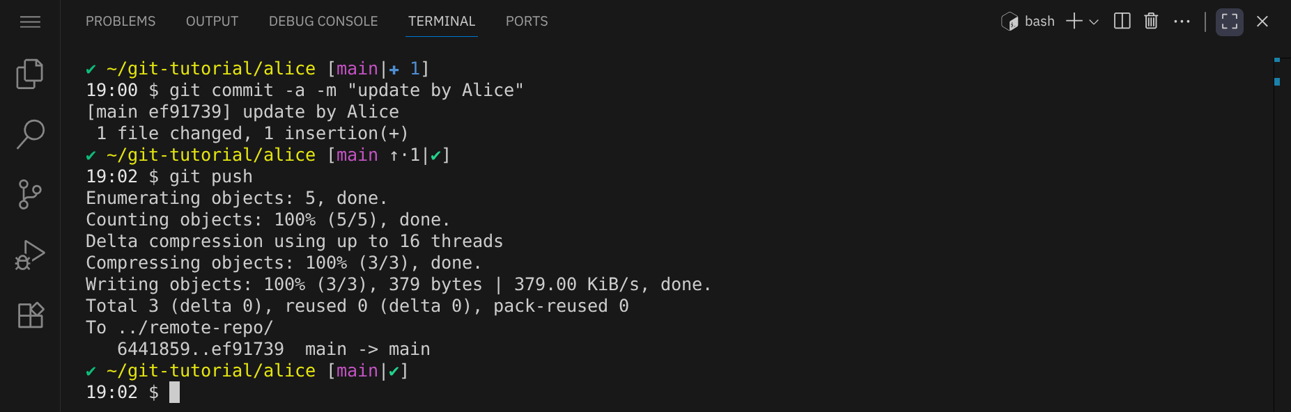Open the Source Control view

[x=30, y=194]
